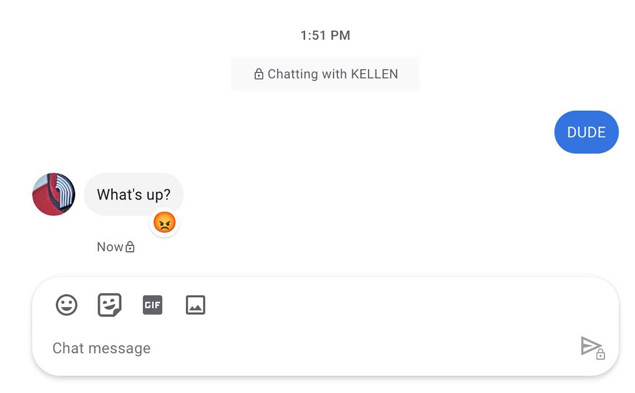Select the blue "DUDE" message bubble
The height and width of the screenshot is (393, 635).
(x=586, y=132)
